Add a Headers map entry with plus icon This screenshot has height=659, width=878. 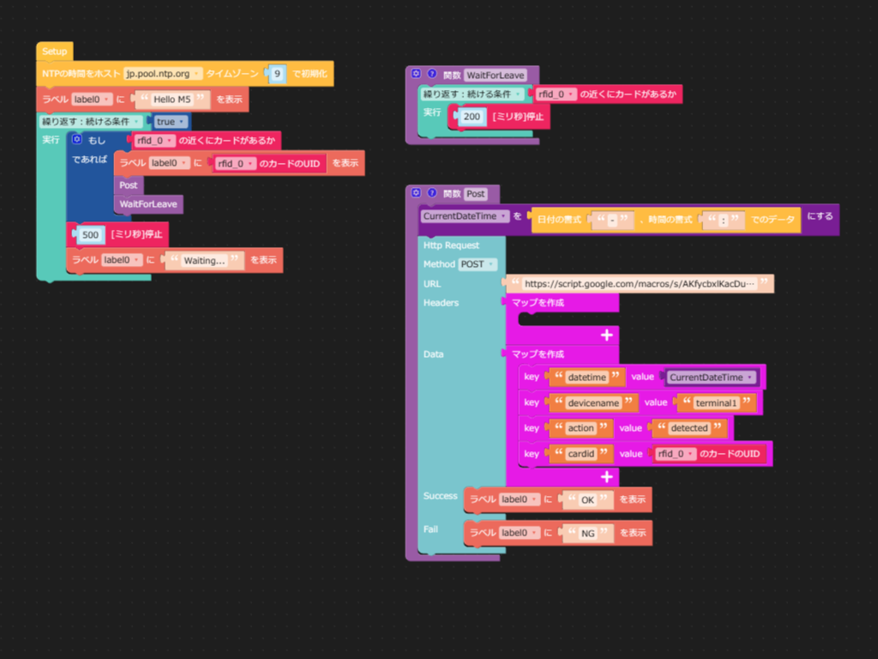pyautogui.click(x=607, y=335)
